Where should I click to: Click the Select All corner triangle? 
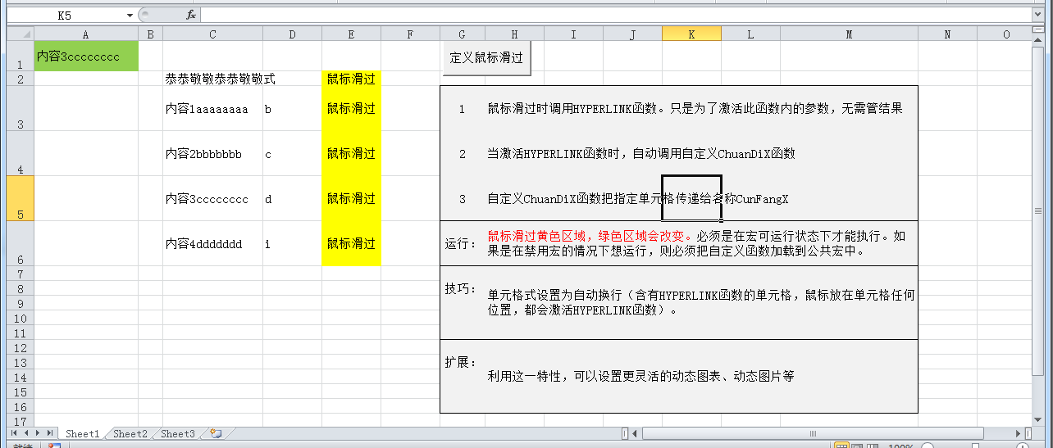[20, 34]
